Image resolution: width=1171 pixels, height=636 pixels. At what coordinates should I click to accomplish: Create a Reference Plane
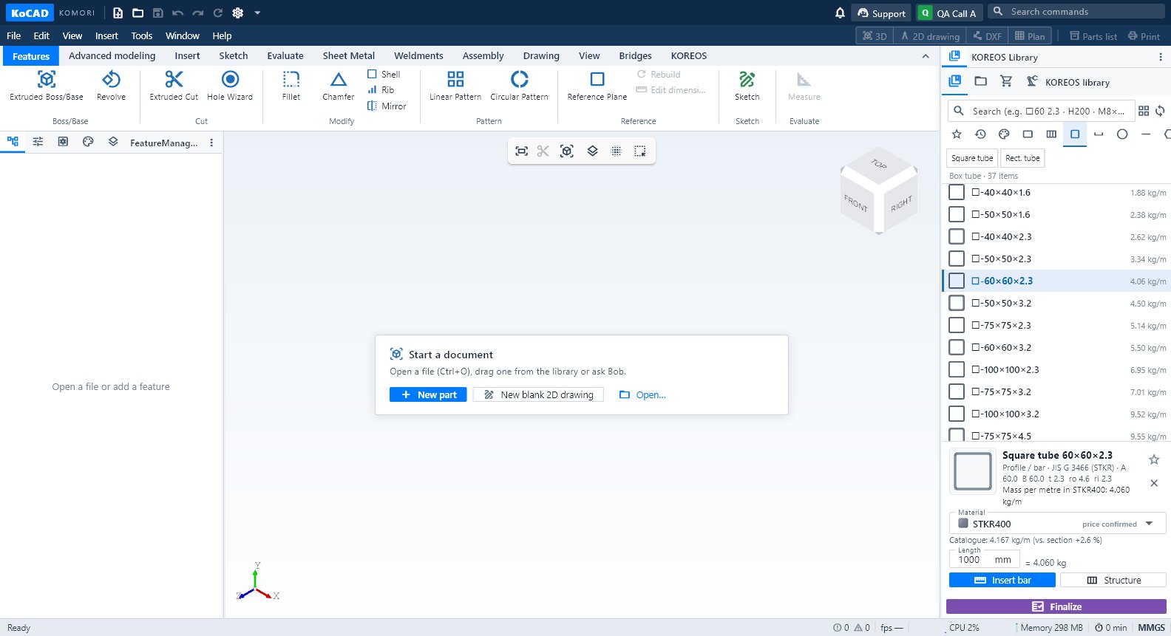click(x=597, y=86)
